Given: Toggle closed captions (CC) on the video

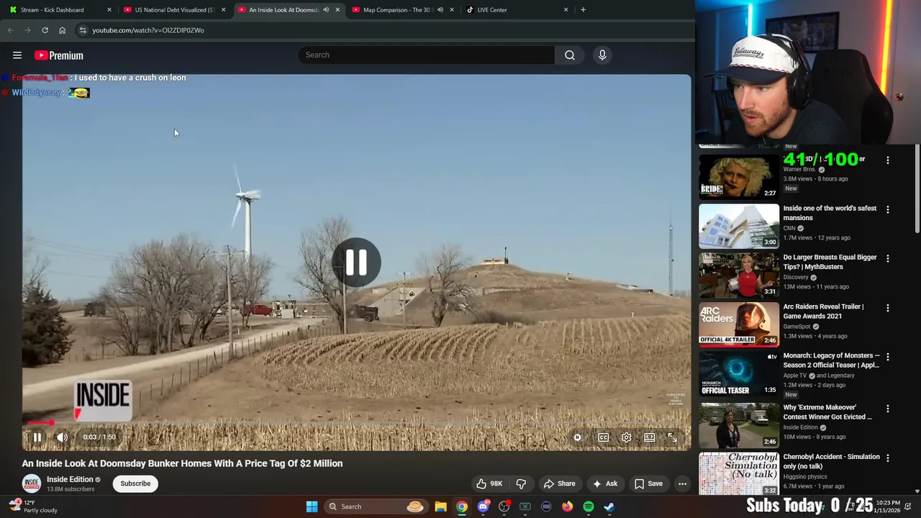Looking at the screenshot, I should tap(604, 437).
